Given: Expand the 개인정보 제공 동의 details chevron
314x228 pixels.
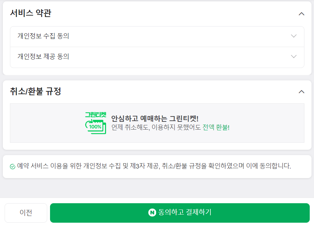Looking at the screenshot, I should [293, 57].
